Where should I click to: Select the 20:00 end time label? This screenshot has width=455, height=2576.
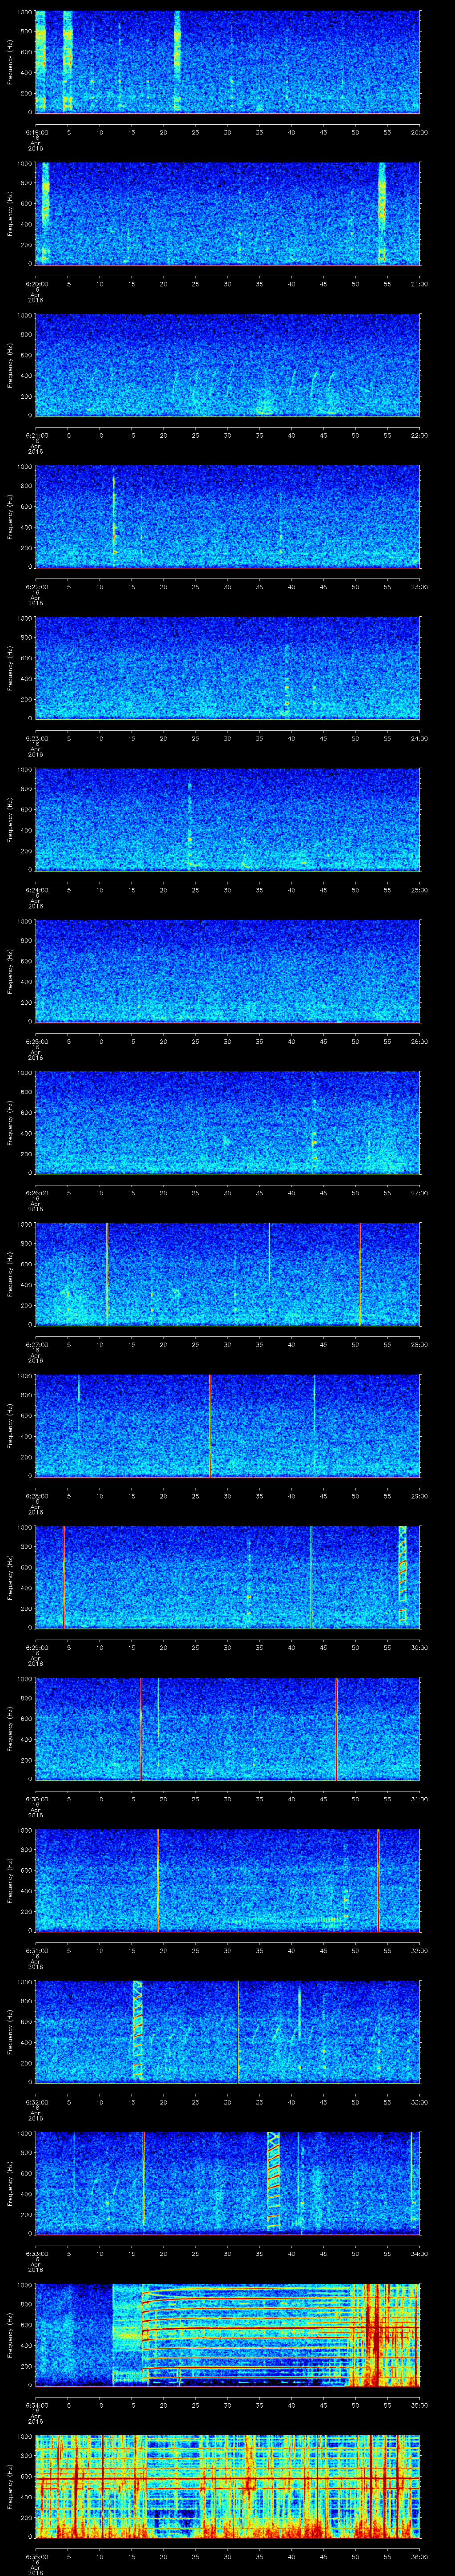(x=419, y=132)
